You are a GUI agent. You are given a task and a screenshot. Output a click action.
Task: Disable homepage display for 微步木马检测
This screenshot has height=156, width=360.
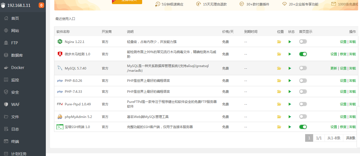pos(303,54)
